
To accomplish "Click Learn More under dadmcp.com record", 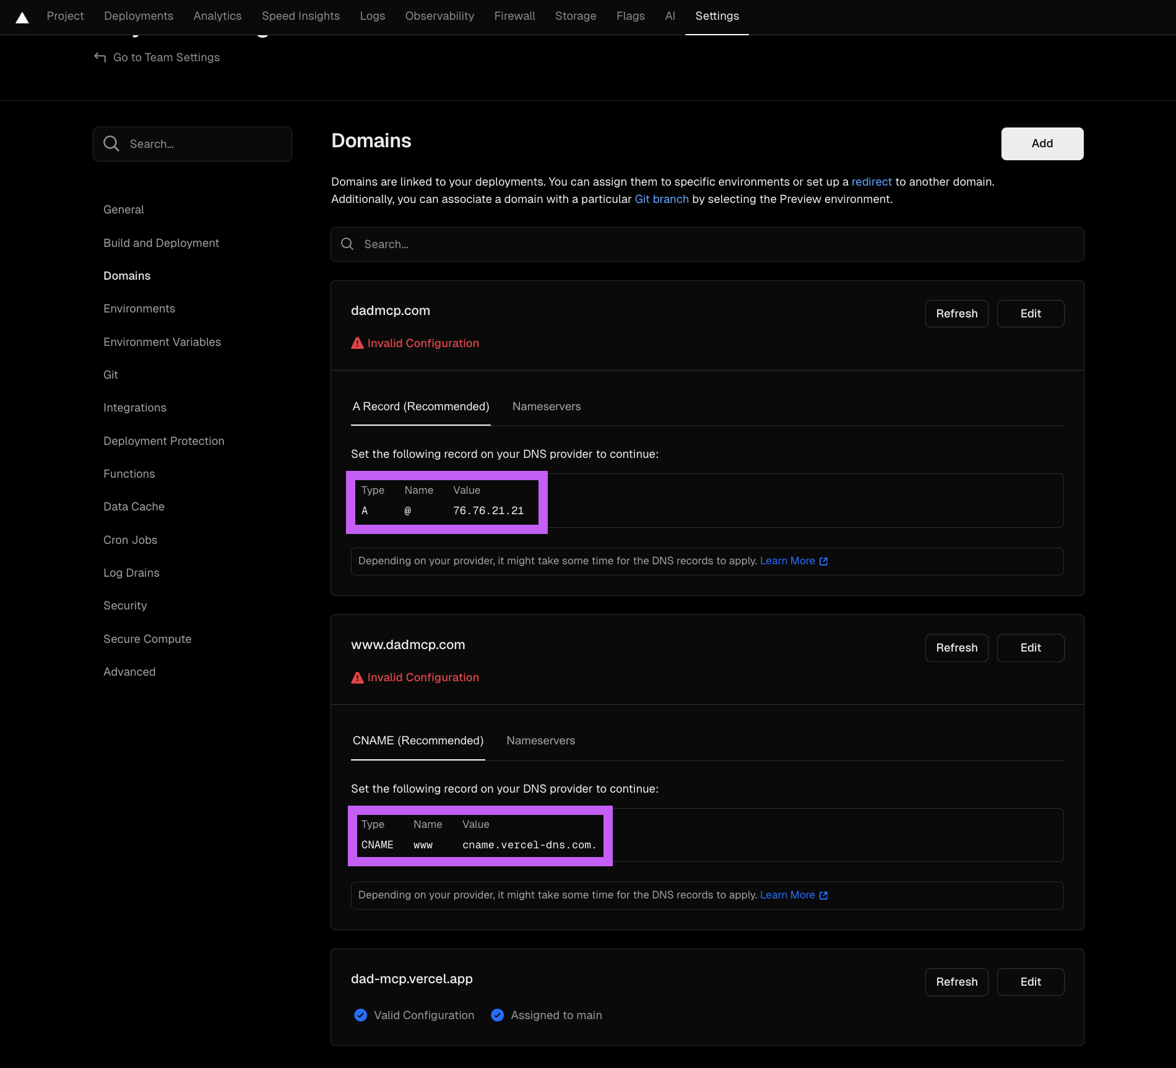I will tap(787, 561).
